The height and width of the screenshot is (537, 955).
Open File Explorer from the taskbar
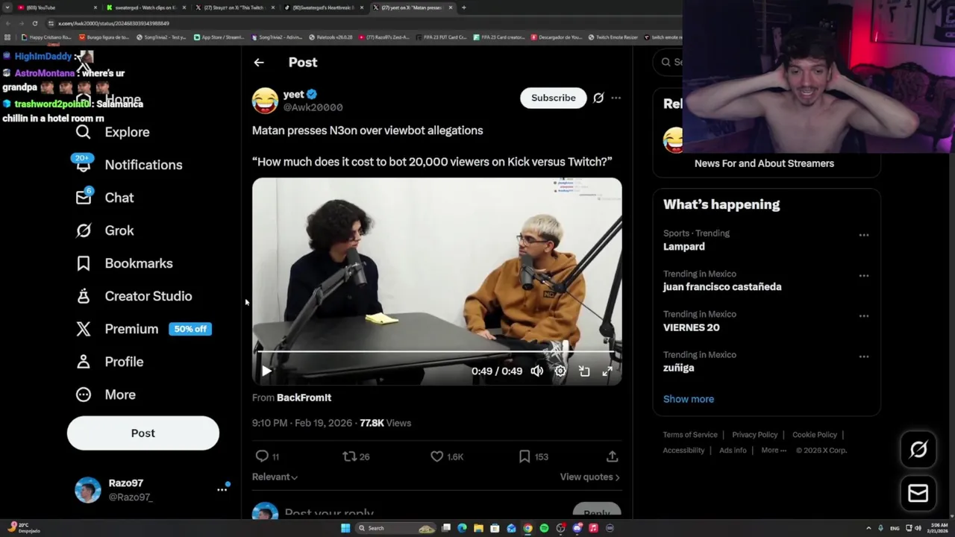click(x=478, y=528)
